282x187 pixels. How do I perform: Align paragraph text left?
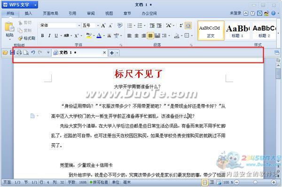(129, 36)
